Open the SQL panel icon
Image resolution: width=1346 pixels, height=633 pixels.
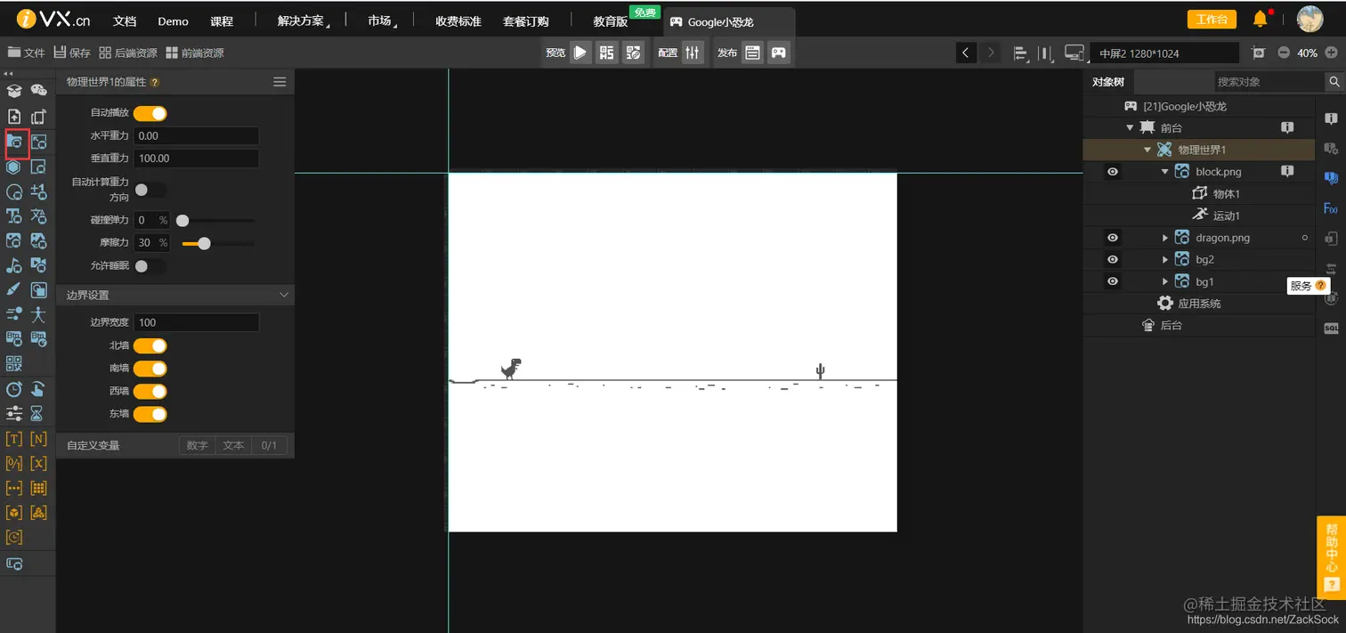point(1331,329)
